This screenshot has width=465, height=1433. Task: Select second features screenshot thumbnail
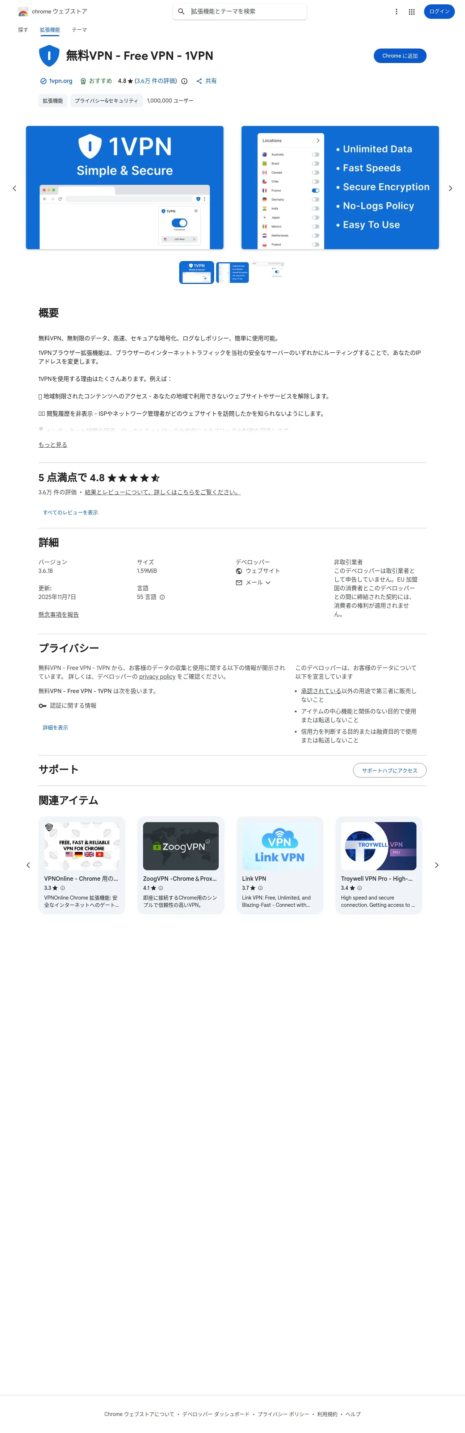[232, 273]
